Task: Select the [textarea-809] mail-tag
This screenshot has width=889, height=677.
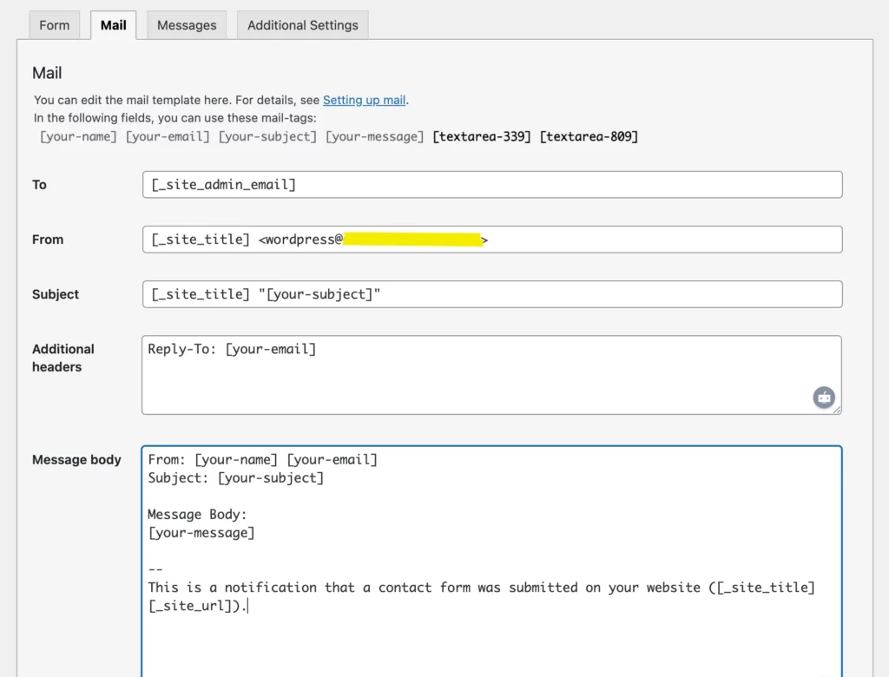Action: tap(589, 136)
